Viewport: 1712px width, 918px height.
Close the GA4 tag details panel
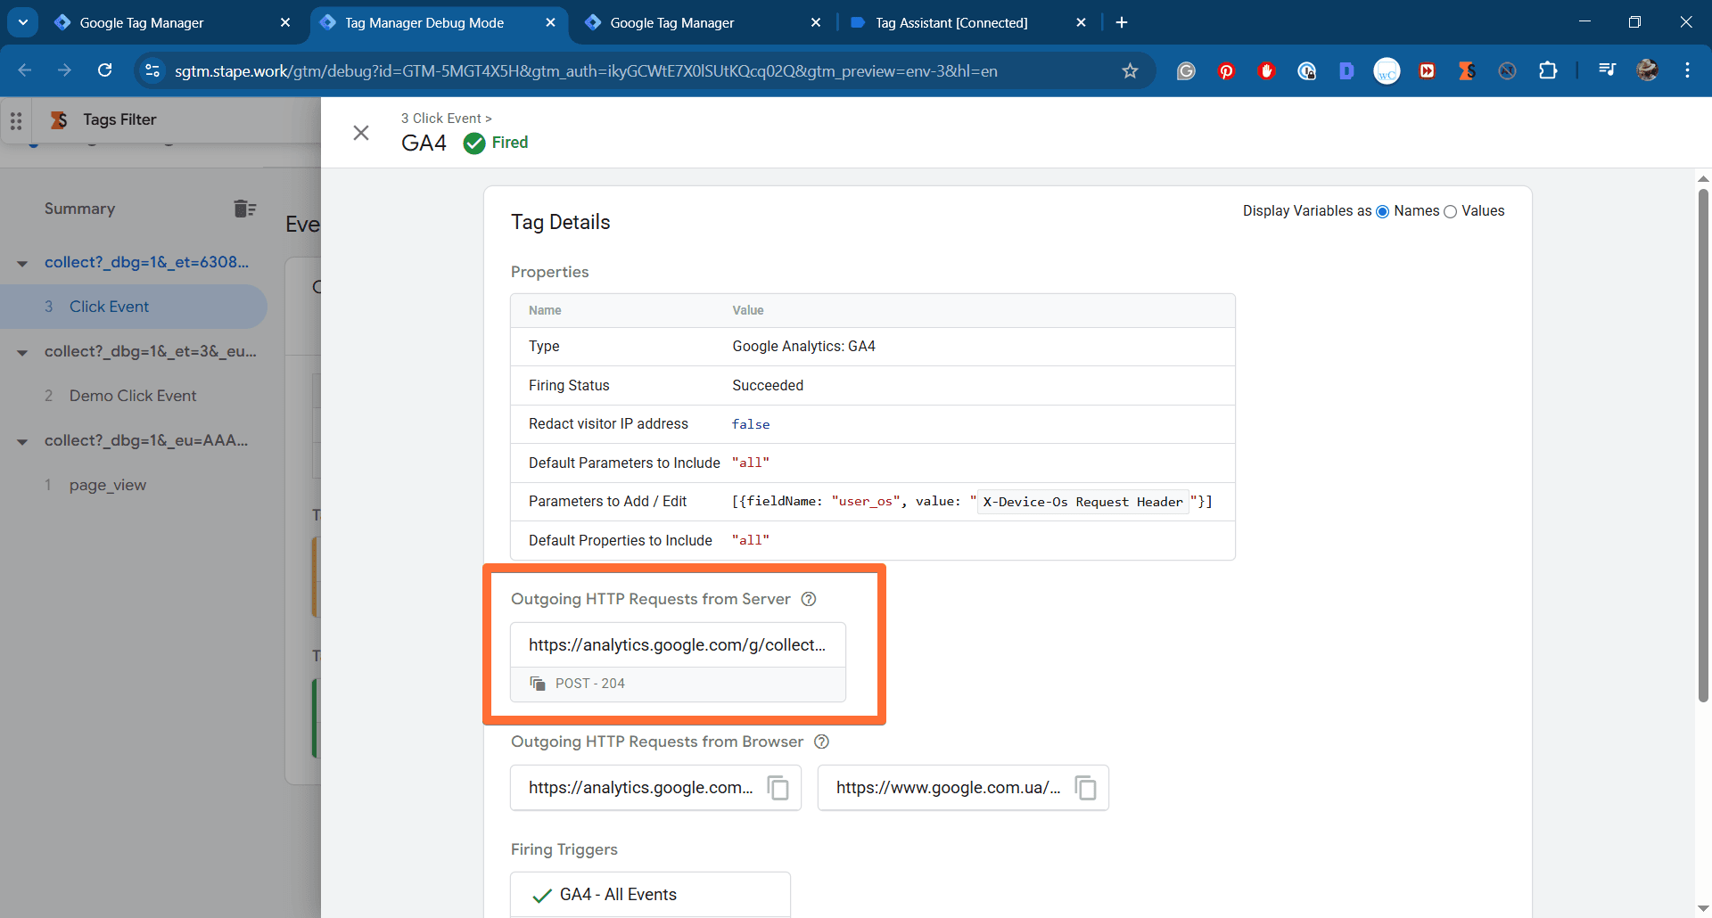pos(361,133)
